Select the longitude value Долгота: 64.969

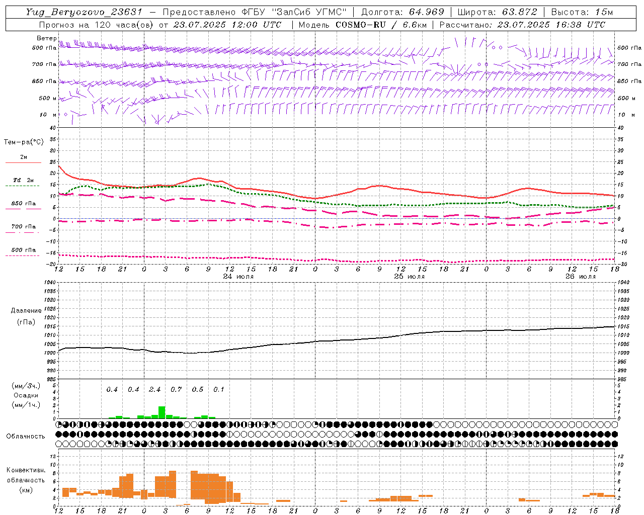point(403,12)
